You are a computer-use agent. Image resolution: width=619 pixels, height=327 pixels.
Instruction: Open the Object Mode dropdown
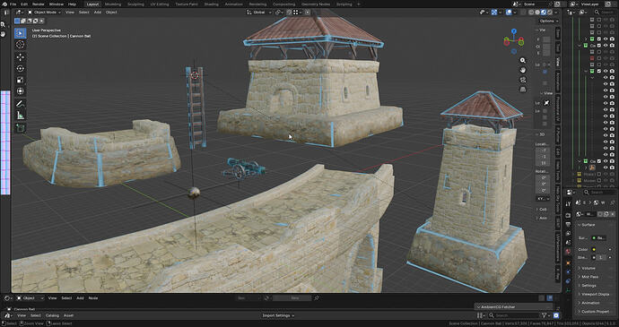click(x=44, y=13)
